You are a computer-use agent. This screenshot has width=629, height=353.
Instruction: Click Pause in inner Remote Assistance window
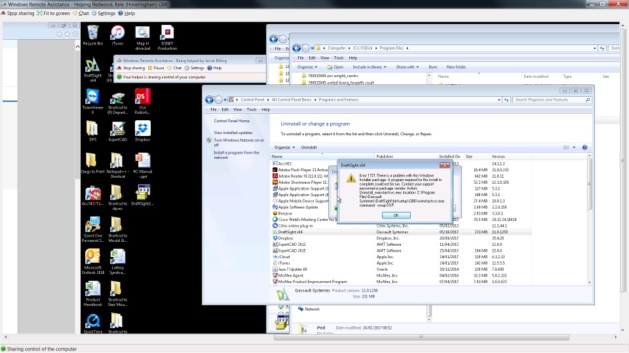156,68
